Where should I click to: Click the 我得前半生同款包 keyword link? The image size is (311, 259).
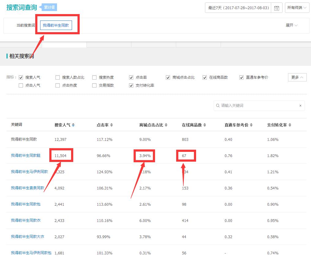click(25, 204)
